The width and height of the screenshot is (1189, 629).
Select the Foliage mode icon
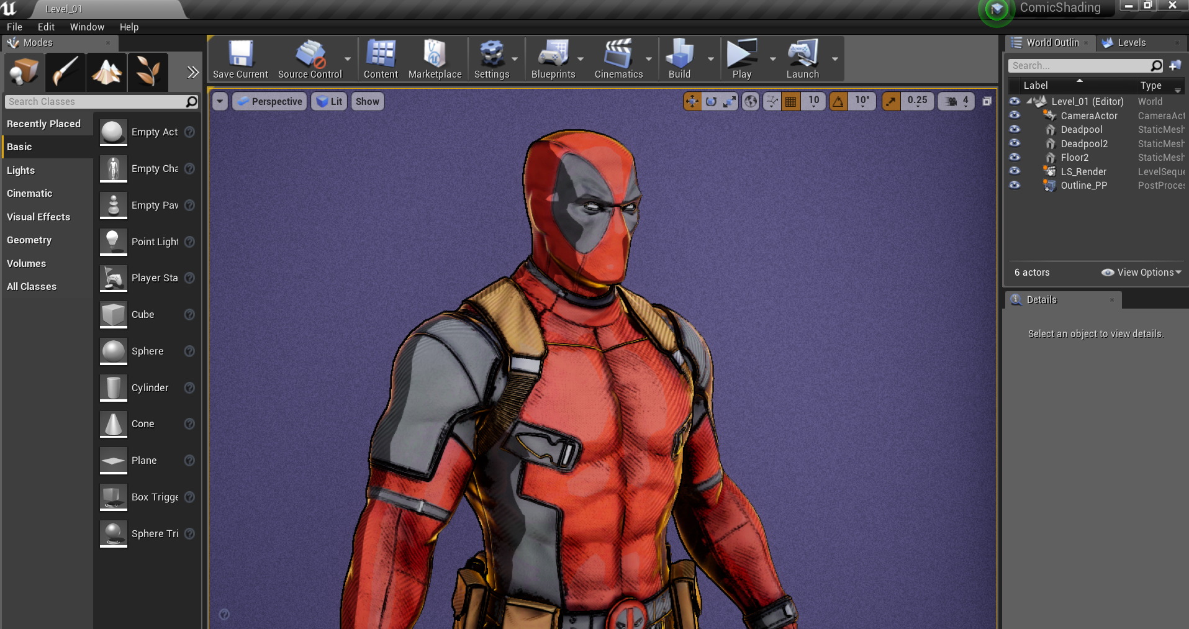click(x=148, y=72)
